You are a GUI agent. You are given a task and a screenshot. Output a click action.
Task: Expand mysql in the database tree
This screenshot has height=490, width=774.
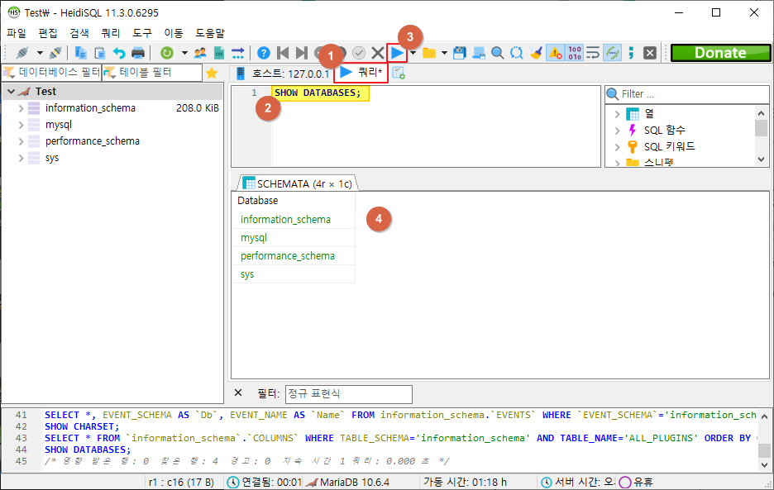tap(21, 125)
